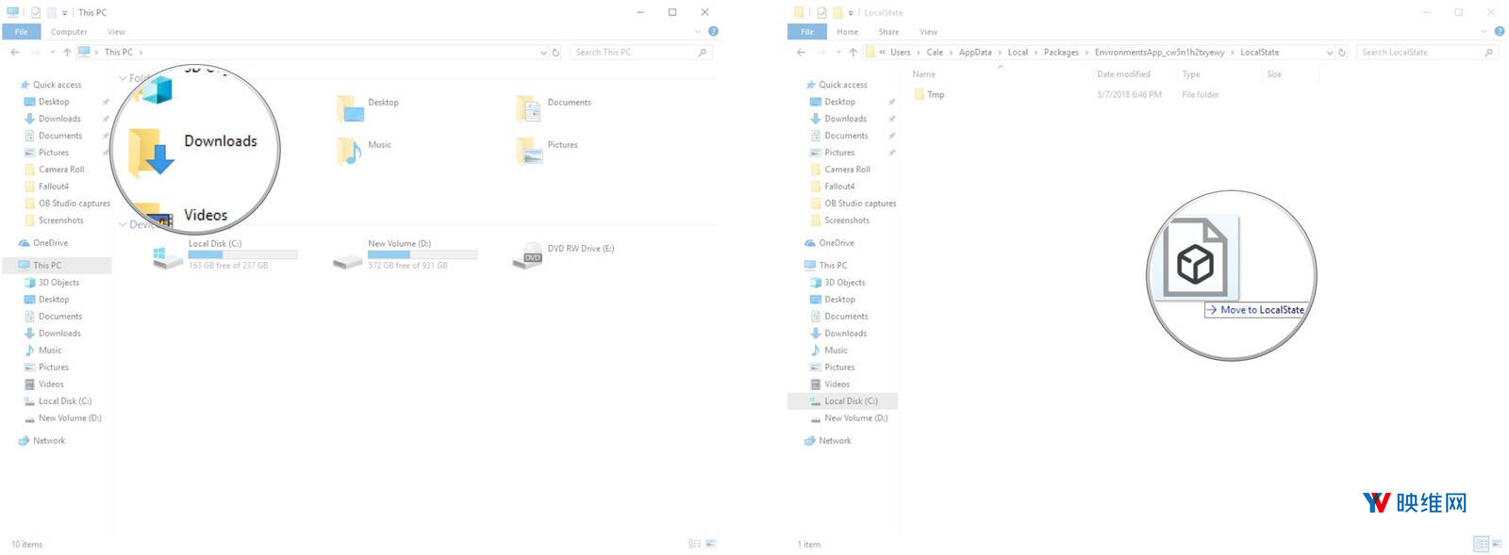Open the Music folder in This PC
Image resolution: width=1509 pixels, height=555 pixels.
pyautogui.click(x=351, y=150)
